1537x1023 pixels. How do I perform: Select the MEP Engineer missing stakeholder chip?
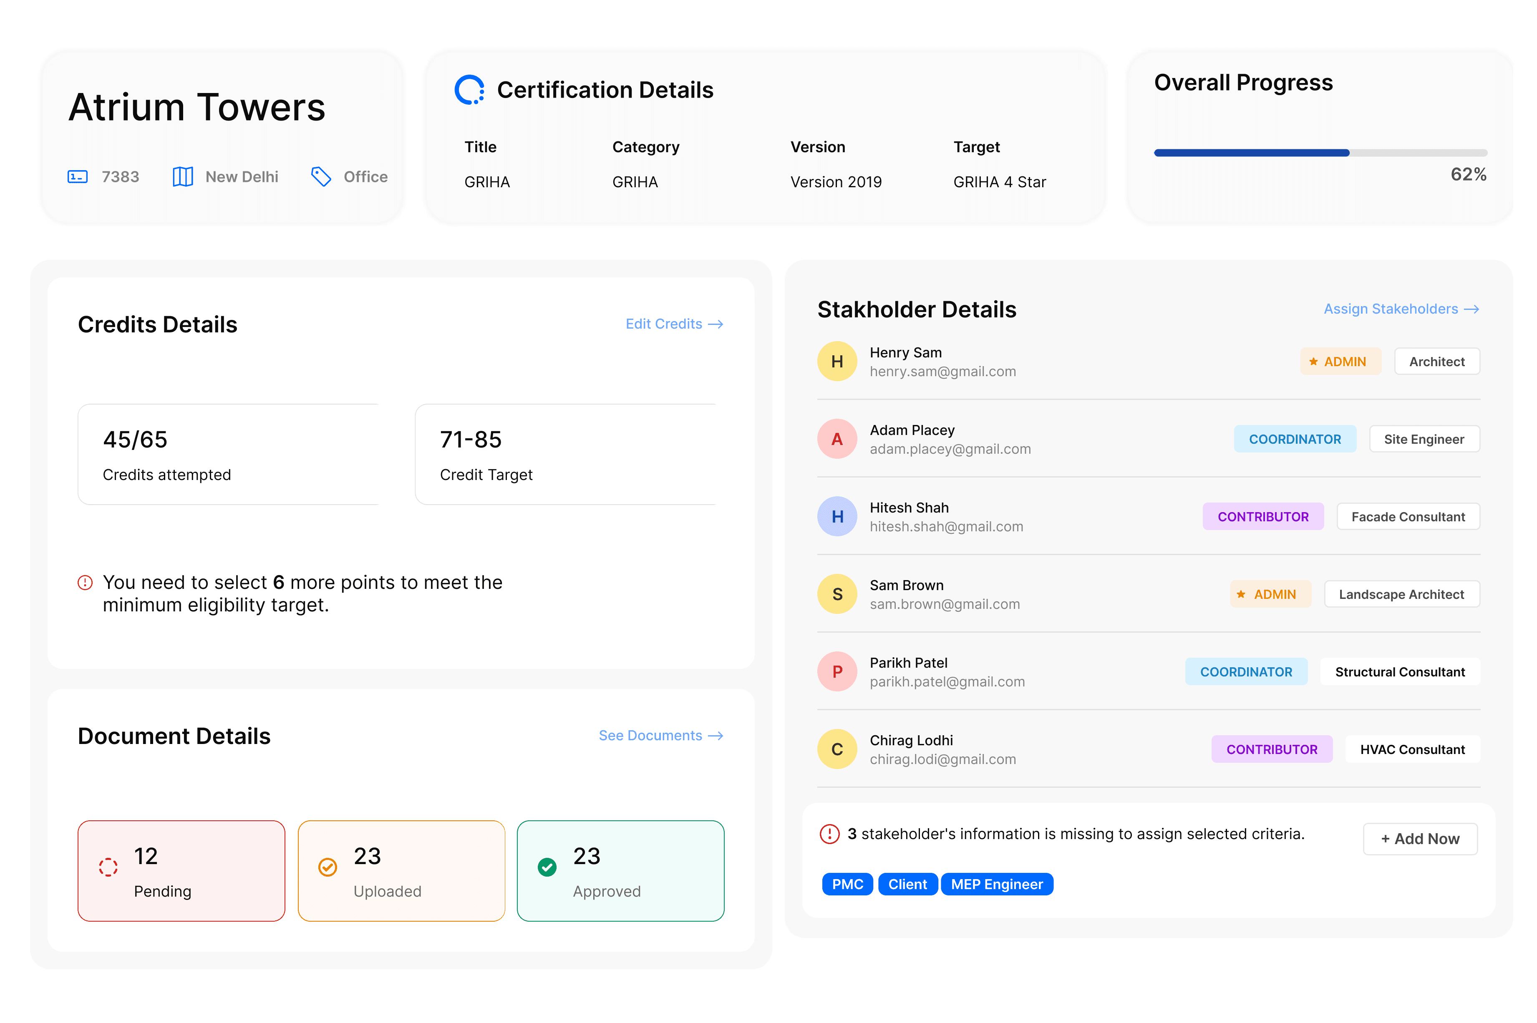[997, 884]
